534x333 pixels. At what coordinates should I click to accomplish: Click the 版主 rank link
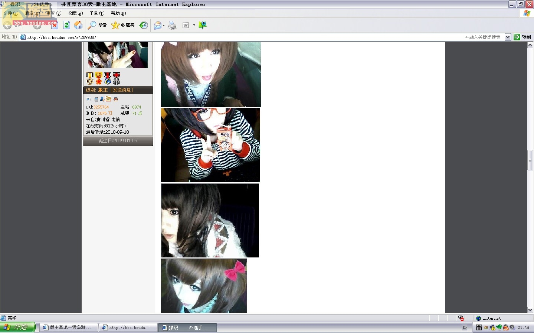[x=103, y=90]
